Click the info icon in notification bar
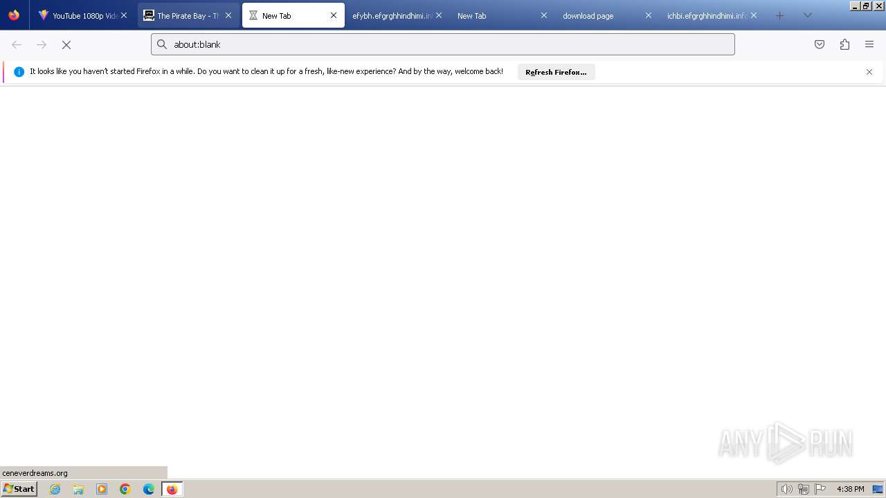The width and height of the screenshot is (886, 498). [19, 72]
